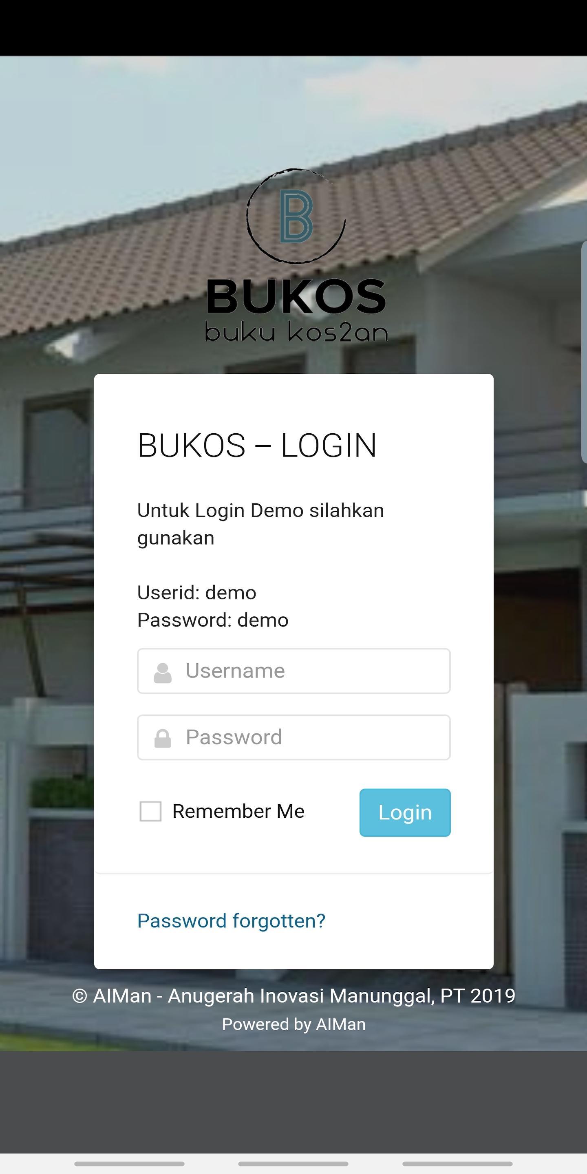
Task: Select the 'Userid: demo' hint text
Action: pos(197,592)
